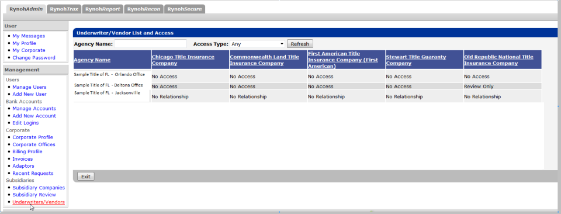Click Add New Account link
This screenshot has width=561, height=214.
click(34, 116)
